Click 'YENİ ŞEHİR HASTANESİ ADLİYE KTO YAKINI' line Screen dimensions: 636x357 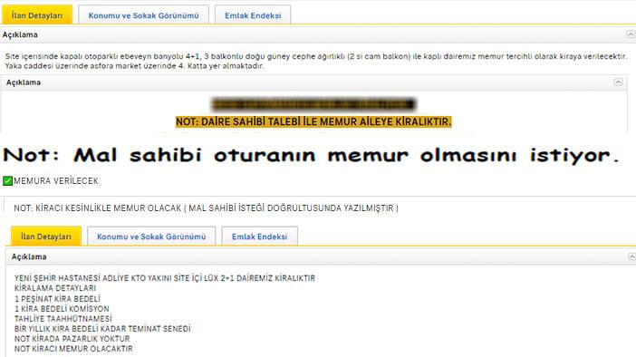165,278
